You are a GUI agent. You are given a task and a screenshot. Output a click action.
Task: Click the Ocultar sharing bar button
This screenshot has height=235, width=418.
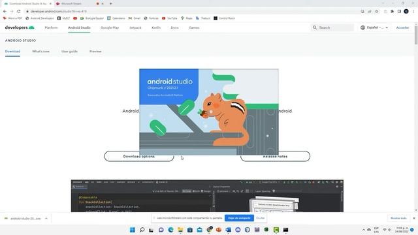[261, 218]
